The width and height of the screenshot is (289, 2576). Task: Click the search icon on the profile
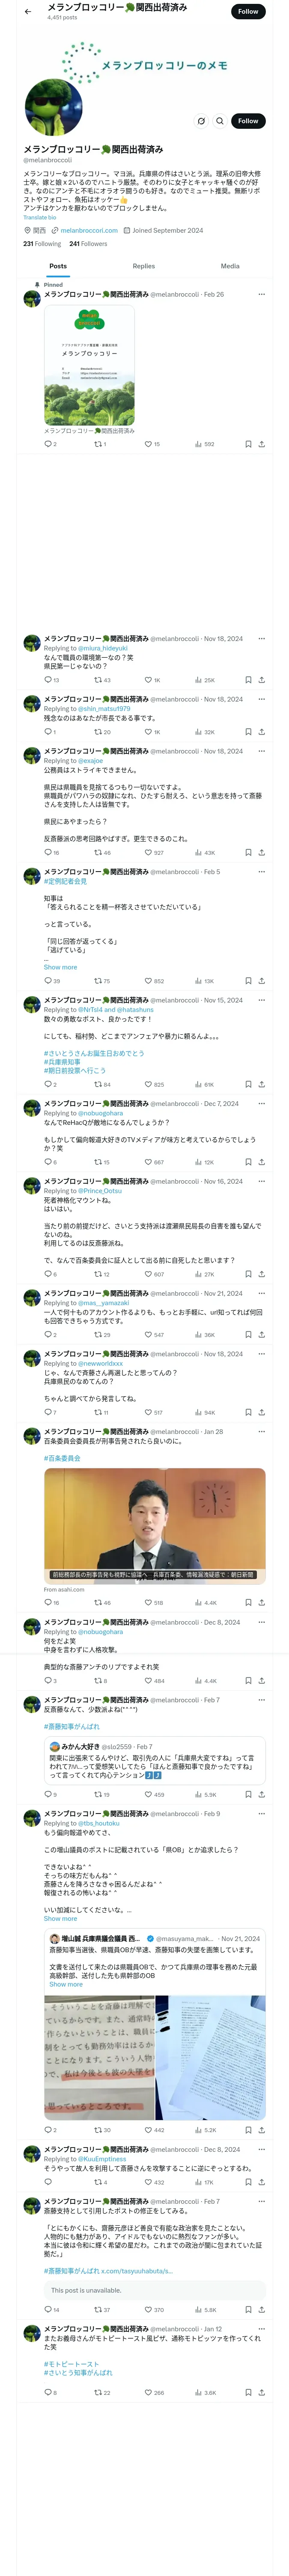[220, 121]
